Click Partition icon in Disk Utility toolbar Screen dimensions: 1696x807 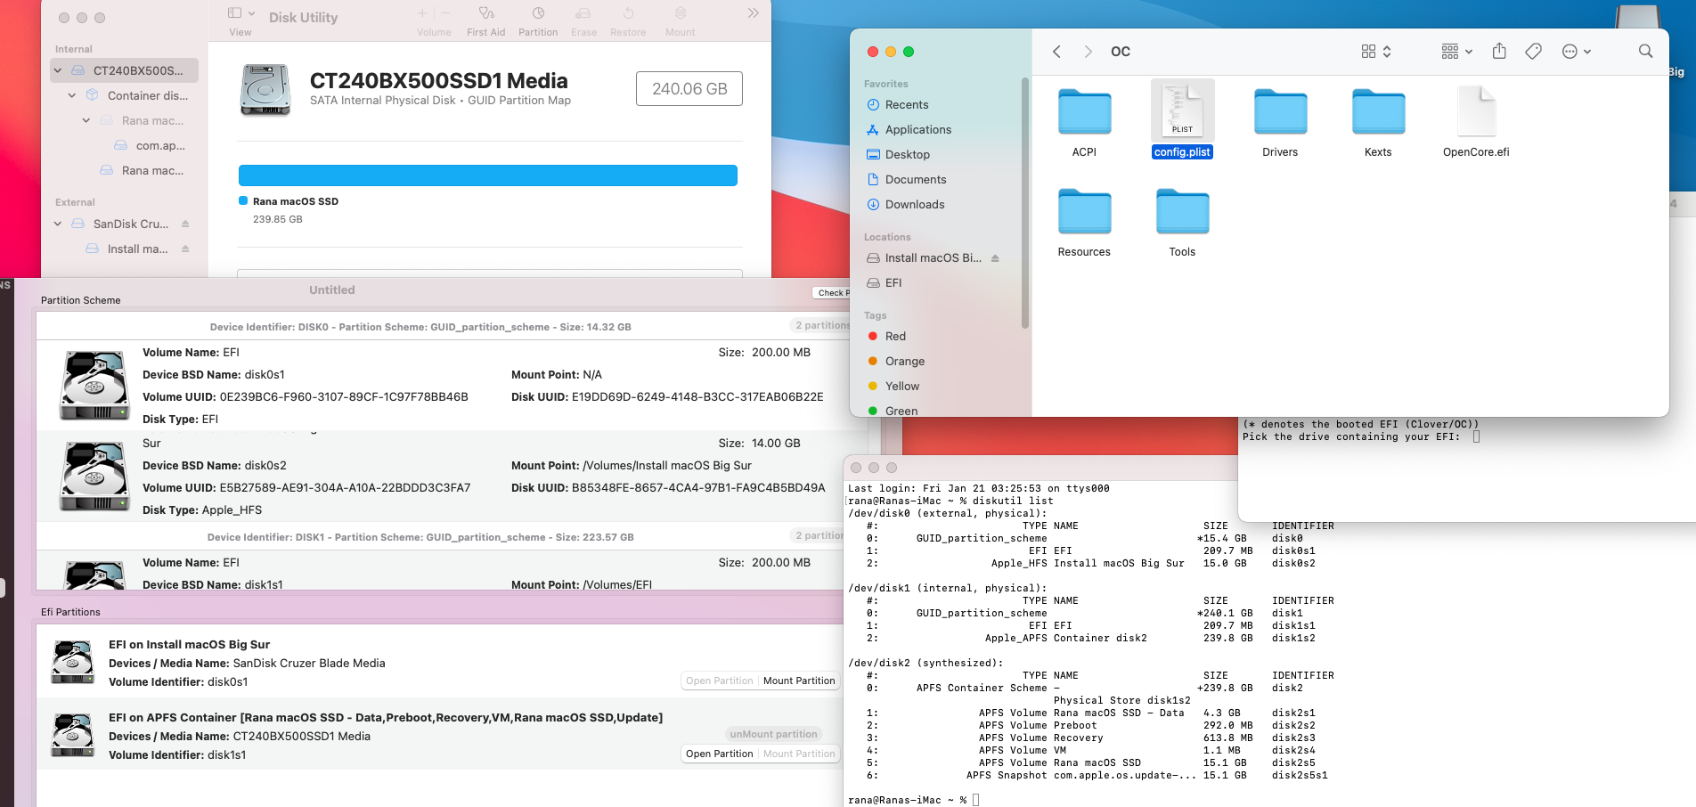click(x=538, y=13)
